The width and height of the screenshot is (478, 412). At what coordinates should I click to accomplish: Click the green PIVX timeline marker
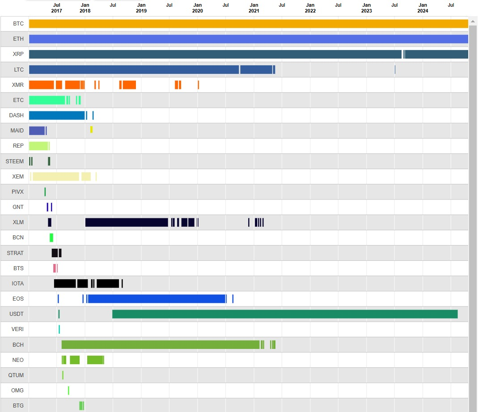click(x=45, y=192)
